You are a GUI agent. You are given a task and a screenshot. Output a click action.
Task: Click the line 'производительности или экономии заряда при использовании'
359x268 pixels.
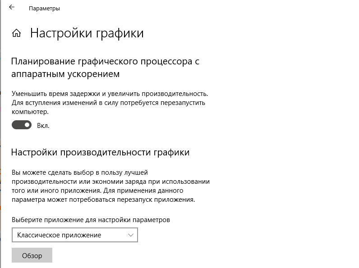(x=110, y=182)
